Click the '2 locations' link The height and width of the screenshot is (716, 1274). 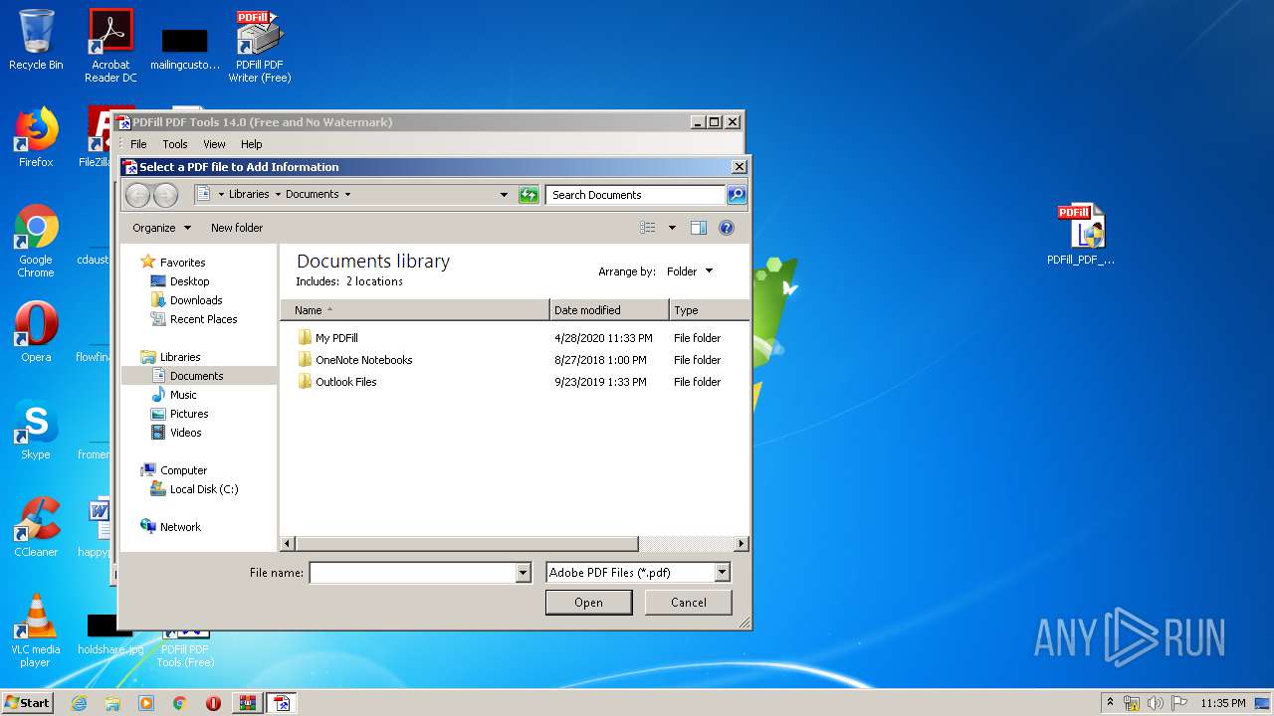tap(374, 281)
